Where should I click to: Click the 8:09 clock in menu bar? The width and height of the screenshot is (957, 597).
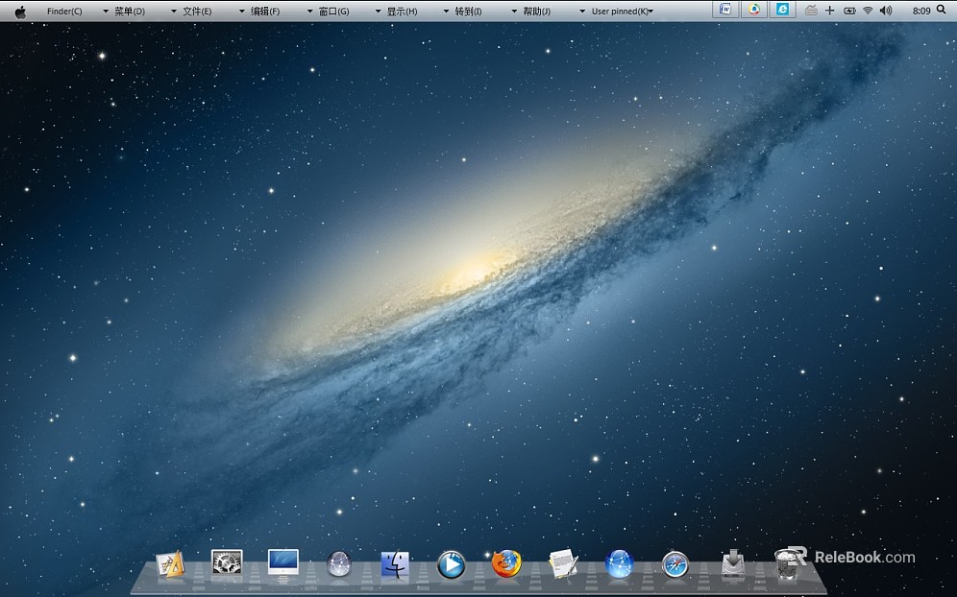pos(921,11)
